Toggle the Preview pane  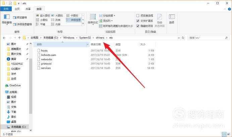[x=20, y=17]
